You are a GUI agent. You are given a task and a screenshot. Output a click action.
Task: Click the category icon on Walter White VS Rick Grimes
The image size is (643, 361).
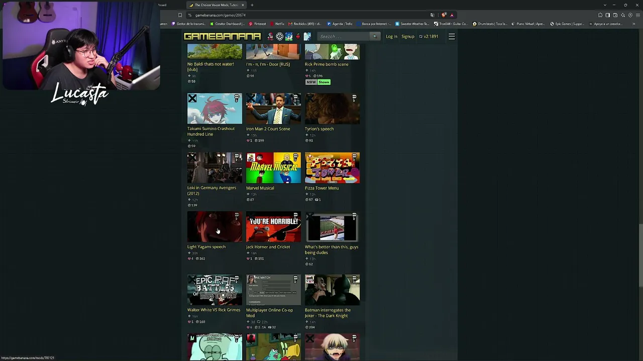pos(237,280)
